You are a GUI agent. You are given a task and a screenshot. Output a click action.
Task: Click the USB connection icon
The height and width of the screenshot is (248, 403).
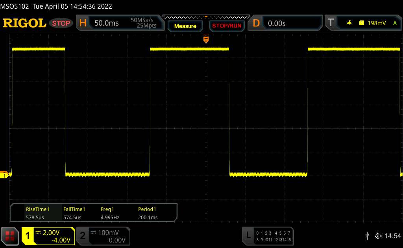[367, 236]
